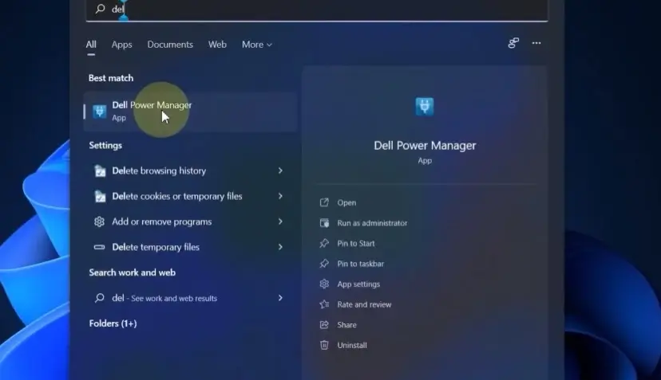Expand the del web results chevron
661x380 pixels.
280,298
